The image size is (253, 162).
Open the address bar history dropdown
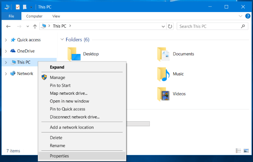[163, 26]
